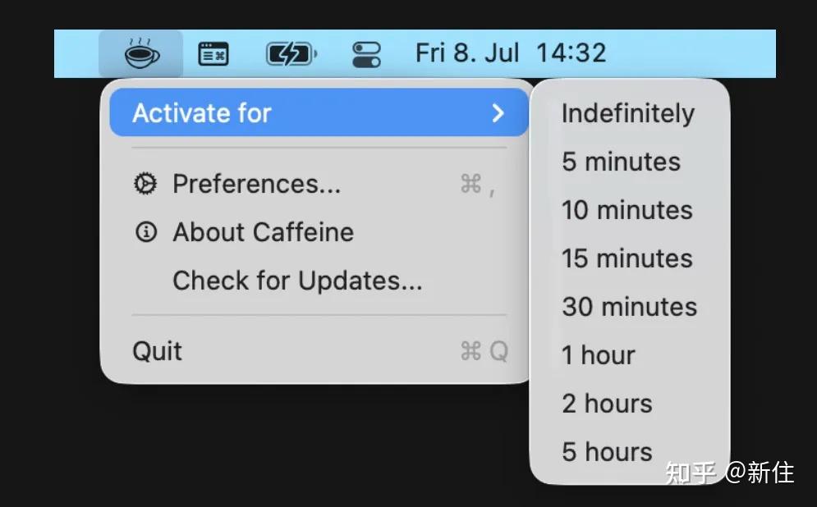Open Control Center toggles icon
Screen dimensions: 817x507
coord(366,54)
